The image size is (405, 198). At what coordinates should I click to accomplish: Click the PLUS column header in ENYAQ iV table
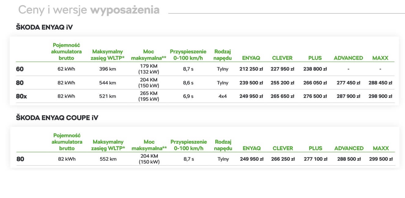tap(315, 58)
